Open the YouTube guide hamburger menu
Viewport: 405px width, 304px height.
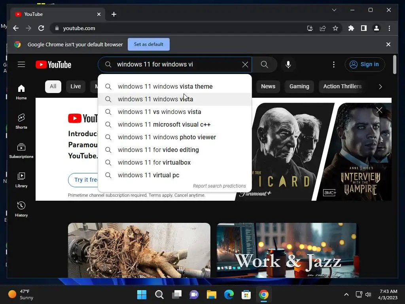[x=21, y=65]
